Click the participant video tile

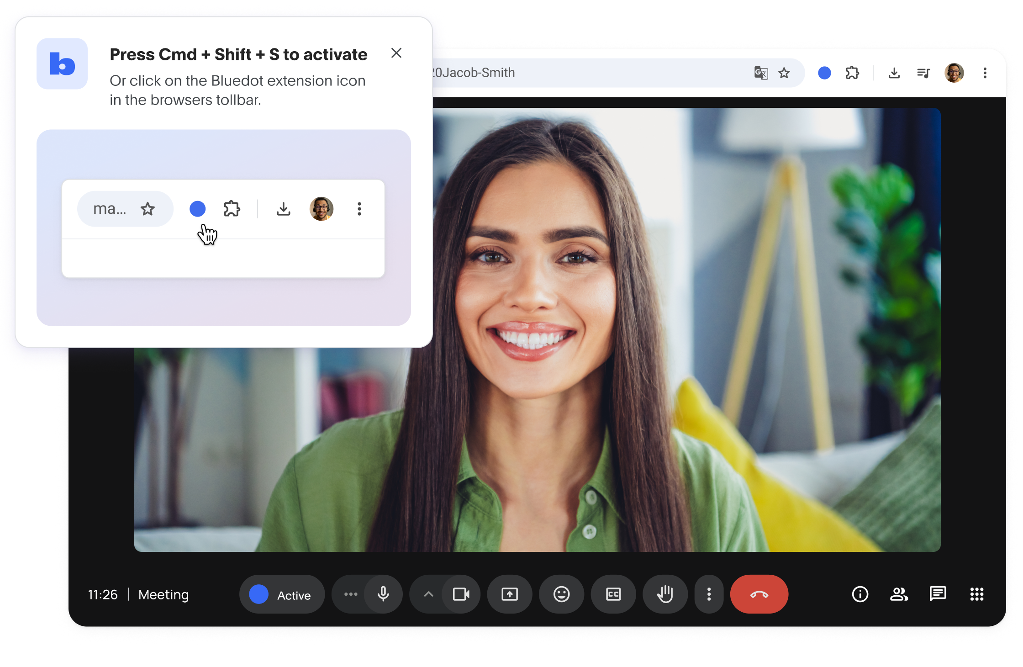537,329
